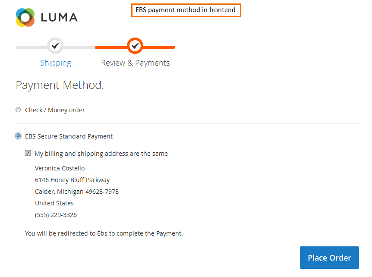Viewport: 372px width, 277px height.
Task: Click the Luma colorful logo icon
Action: click(x=25, y=17)
